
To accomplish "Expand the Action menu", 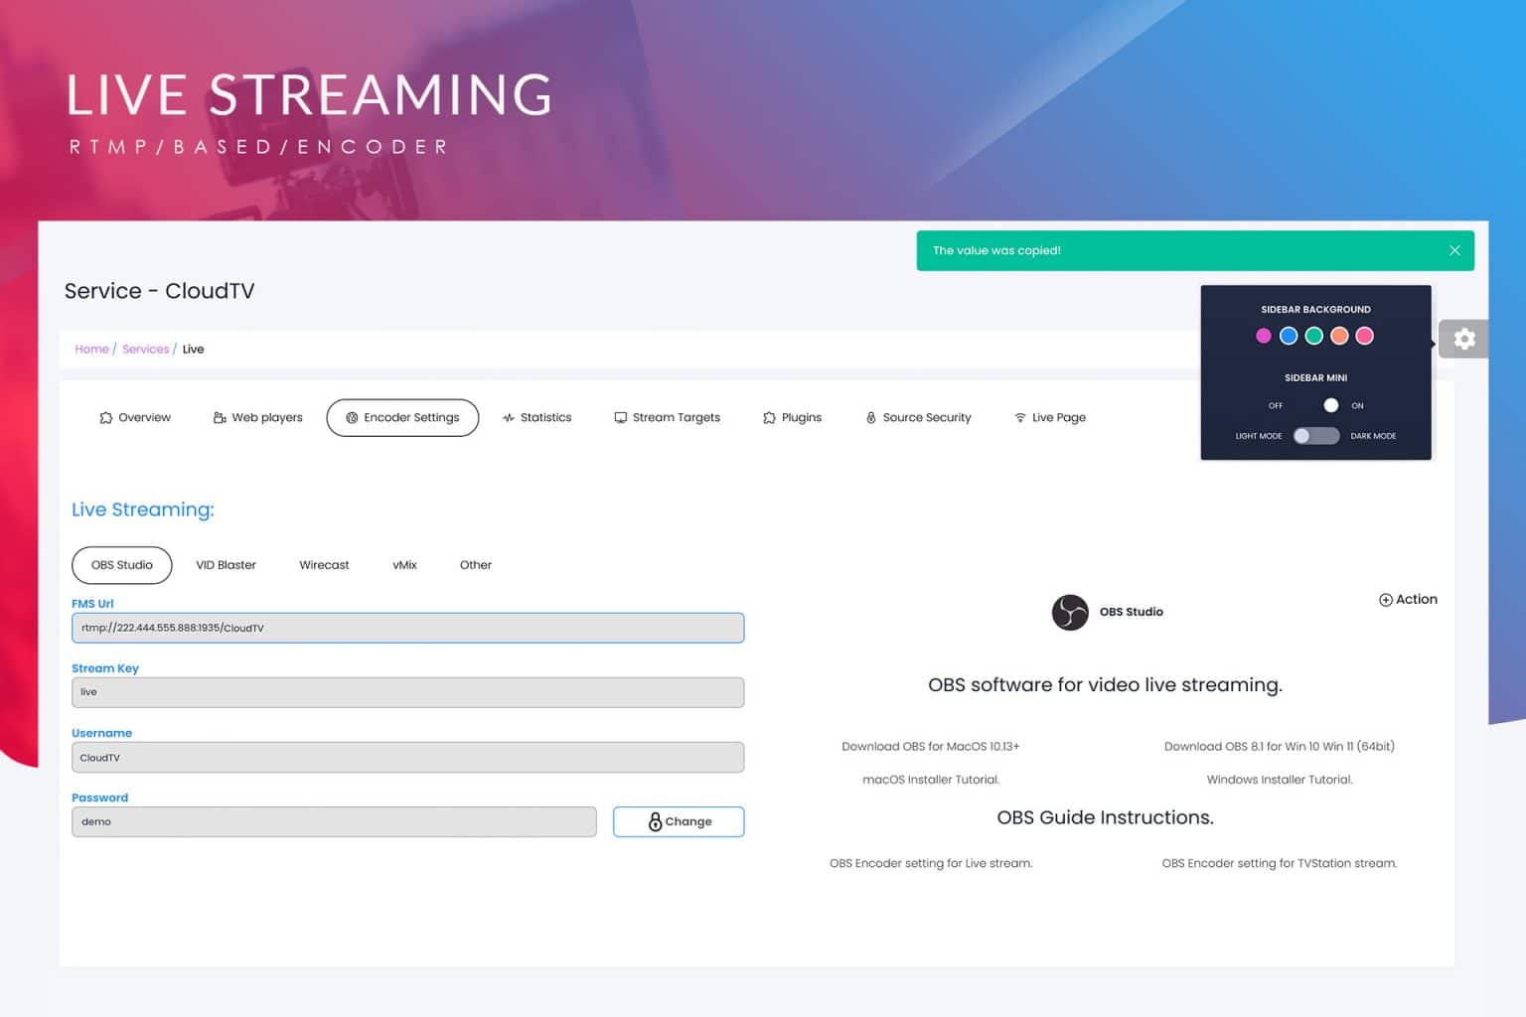I will click(x=1408, y=600).
